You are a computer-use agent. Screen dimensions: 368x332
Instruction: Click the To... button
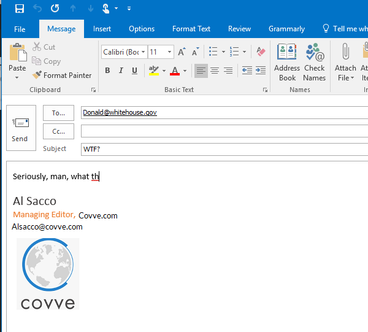pos(58,113)
